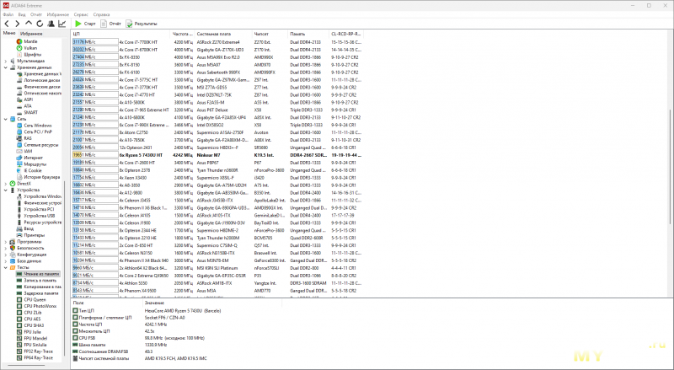The height and width of the screenshot is (370, 674).
Task: Open the Сервис menu
Action: coord(81,14)
